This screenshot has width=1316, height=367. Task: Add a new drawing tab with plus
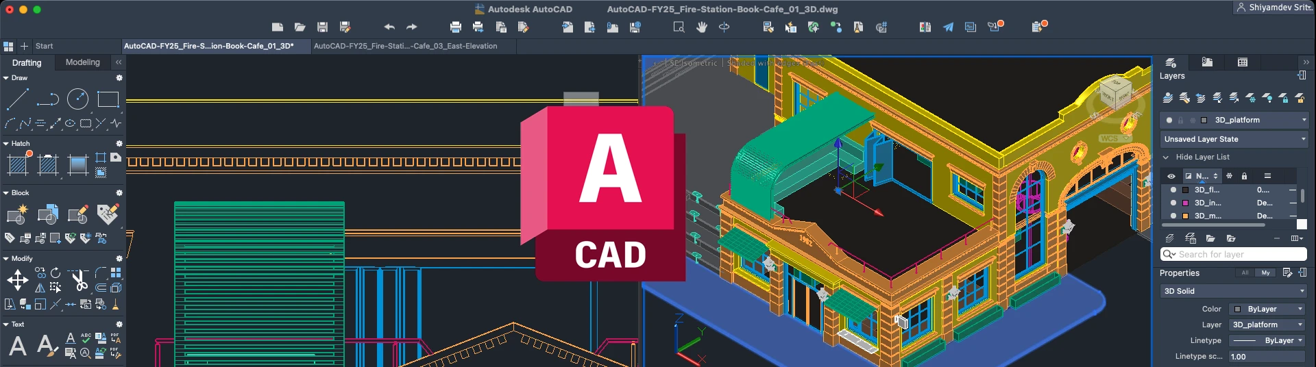[x=24, y=46]
